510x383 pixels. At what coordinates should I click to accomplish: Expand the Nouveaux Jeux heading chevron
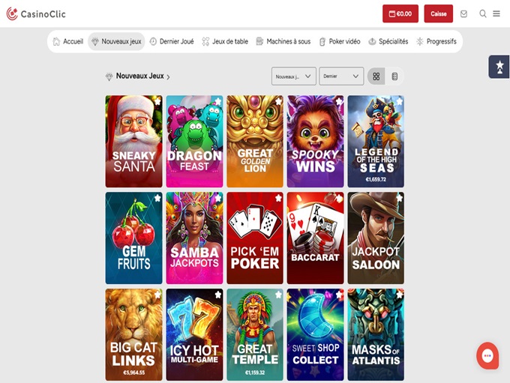(x=169, y=76)
